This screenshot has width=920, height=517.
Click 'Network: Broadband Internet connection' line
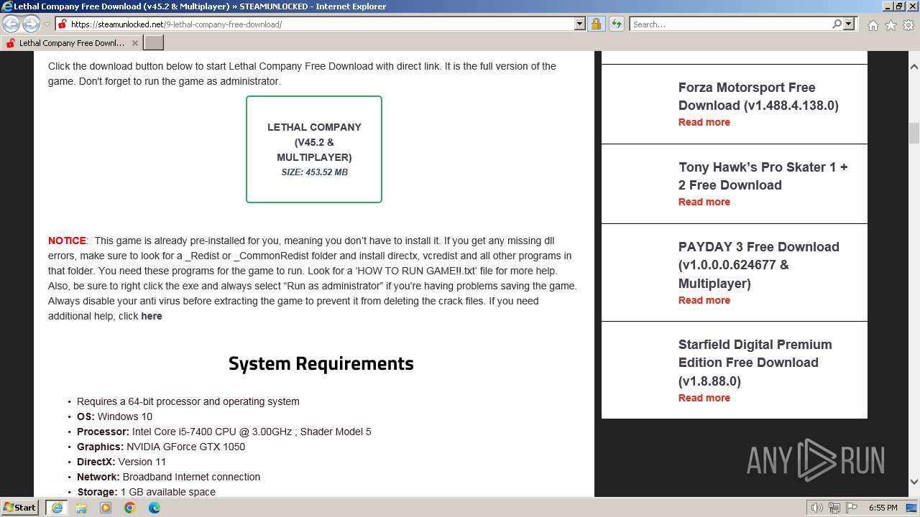[x=168, y=477]
